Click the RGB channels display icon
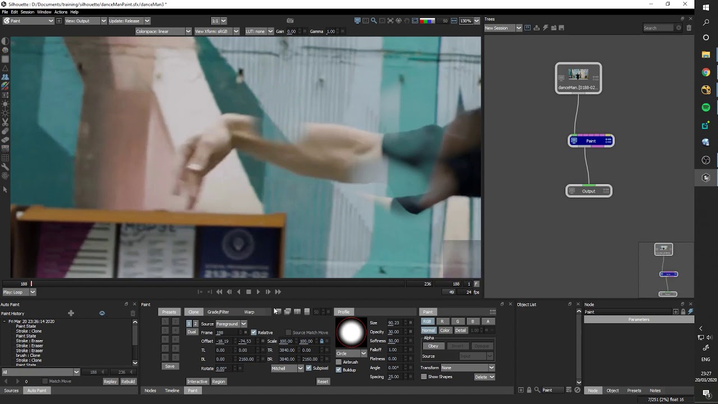 pos(427,21)
